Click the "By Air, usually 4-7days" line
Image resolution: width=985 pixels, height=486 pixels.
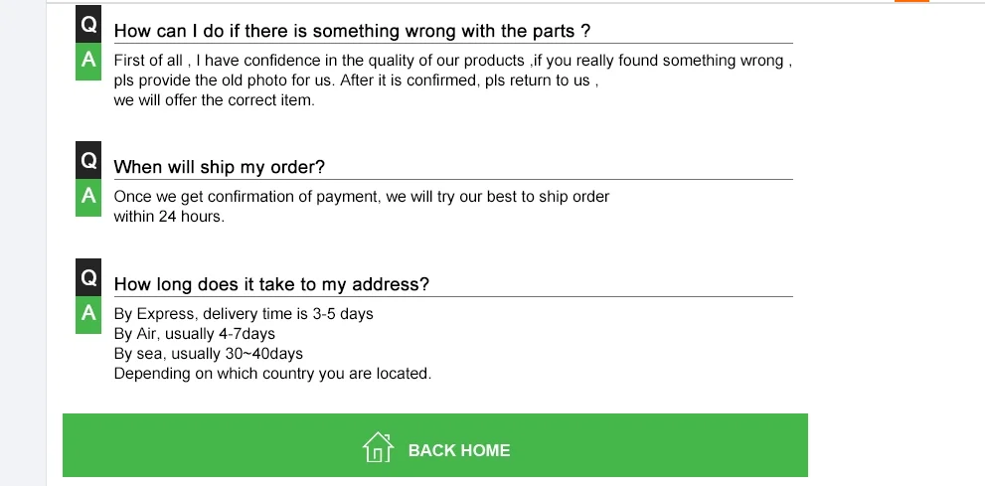194,334
